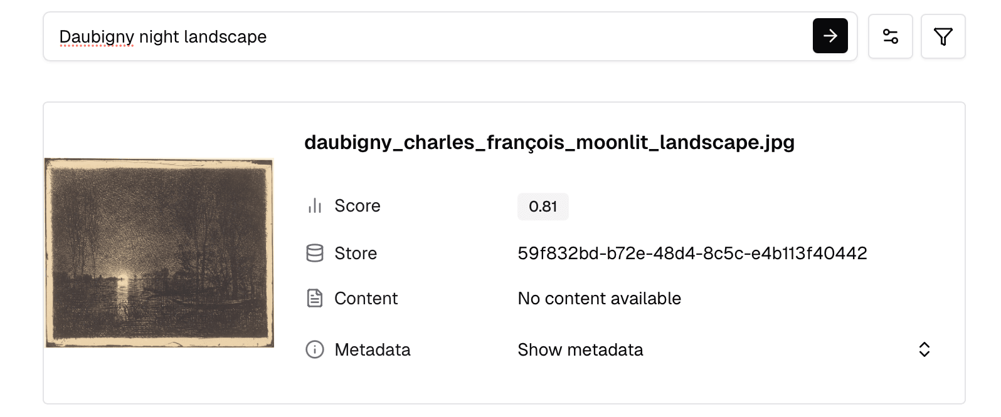The image size is (1001, 417).
Task: Click the Store database icon
Action: tap(315, 253)
